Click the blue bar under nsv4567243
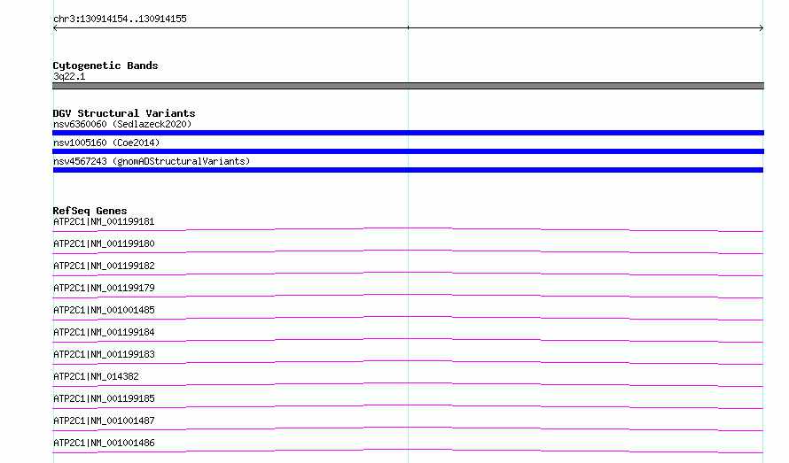Screen dimensions: 789x463 (x=408, y=170)
